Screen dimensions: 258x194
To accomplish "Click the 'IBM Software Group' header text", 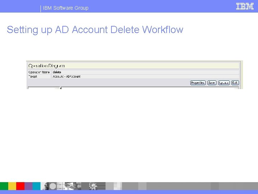I will pyautogui.click(x=66, y=8).
